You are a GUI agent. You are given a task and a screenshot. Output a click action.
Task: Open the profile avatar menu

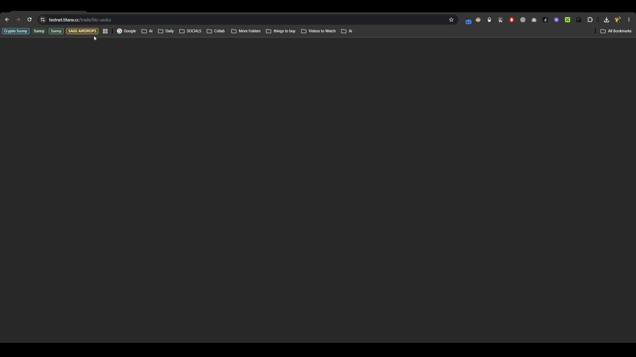[x=617, y=20]
